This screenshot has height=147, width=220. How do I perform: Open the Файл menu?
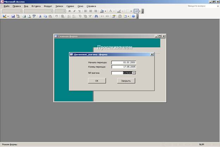coord(6,6)
